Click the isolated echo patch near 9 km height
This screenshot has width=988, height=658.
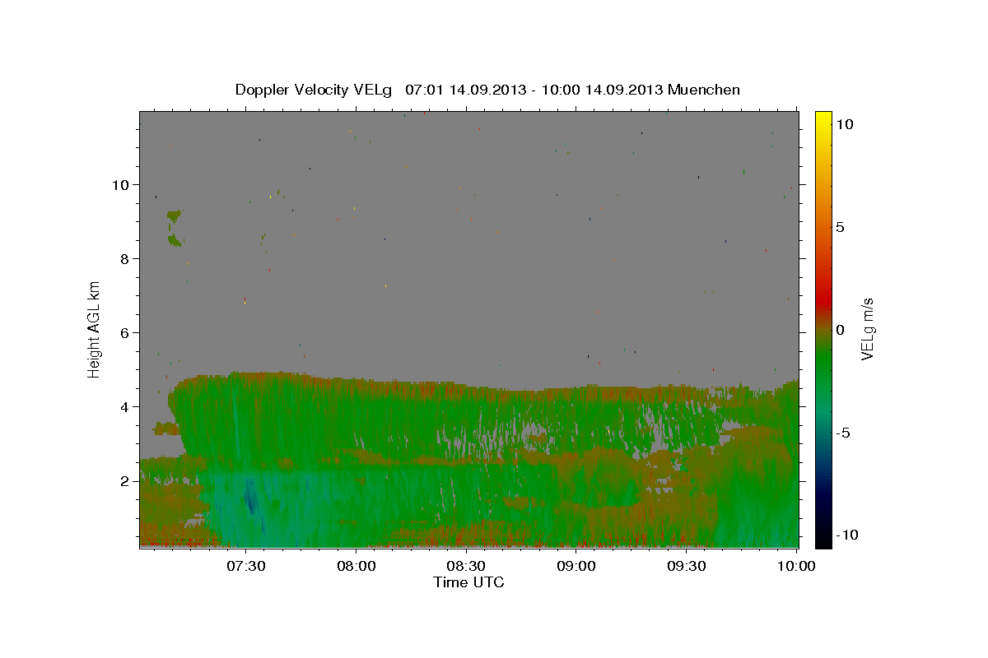[174, 228]
